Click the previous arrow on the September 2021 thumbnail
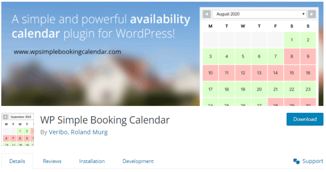 5,117
